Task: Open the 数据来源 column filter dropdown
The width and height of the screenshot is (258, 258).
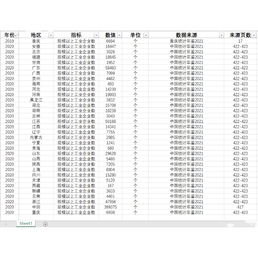Action: pos(222,35)
